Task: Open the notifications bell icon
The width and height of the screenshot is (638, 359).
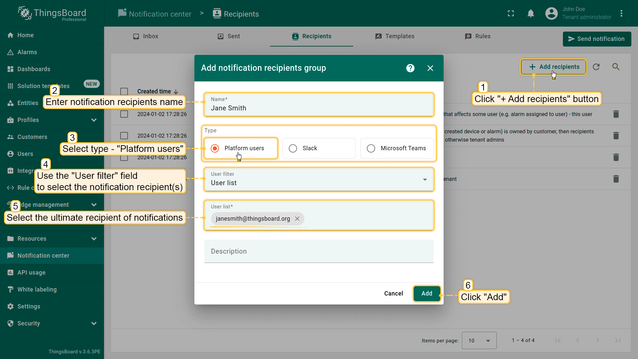Action: [x=531, y=13]
